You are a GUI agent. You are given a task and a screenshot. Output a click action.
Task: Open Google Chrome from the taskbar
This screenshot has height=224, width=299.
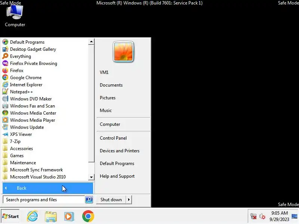(x=88, y=216)
